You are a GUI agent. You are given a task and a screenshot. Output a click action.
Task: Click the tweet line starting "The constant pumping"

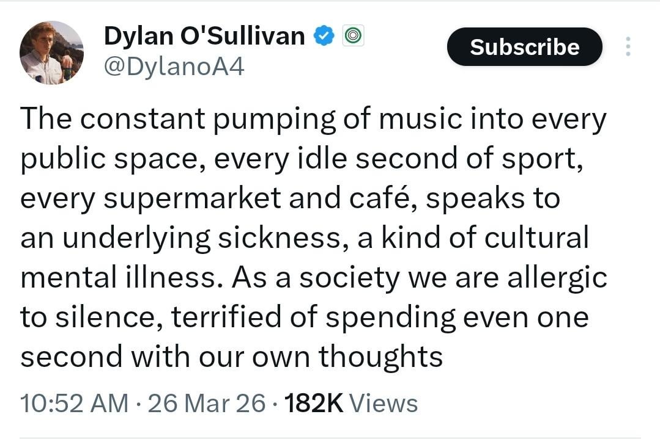click(313, 119)
